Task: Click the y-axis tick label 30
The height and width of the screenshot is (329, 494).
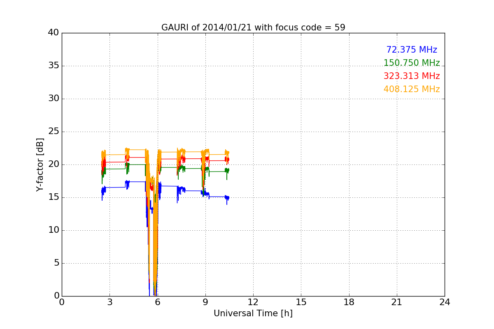Action: pyautogui.click(x=54, y=99)
